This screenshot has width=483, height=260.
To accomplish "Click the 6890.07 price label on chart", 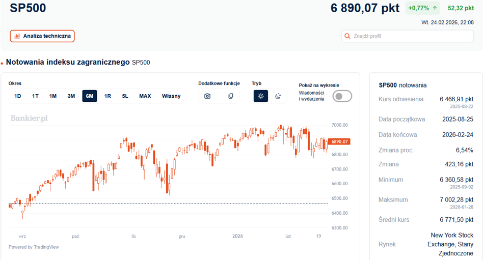I will [339, 141].
